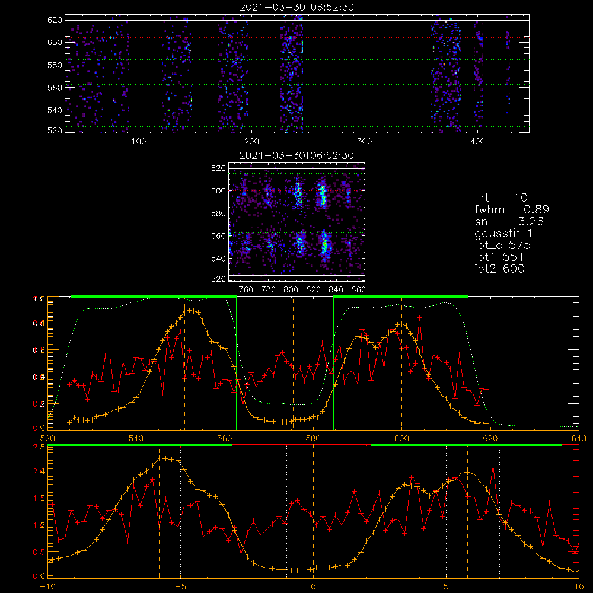The image size is (593, 593).
Task: Click y-axis label 620 on top spectrogram
Action: 55,20
